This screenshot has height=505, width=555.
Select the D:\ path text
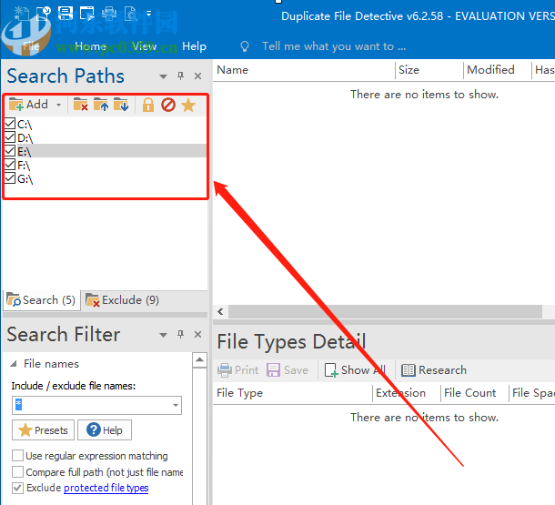tap(25, 138)
